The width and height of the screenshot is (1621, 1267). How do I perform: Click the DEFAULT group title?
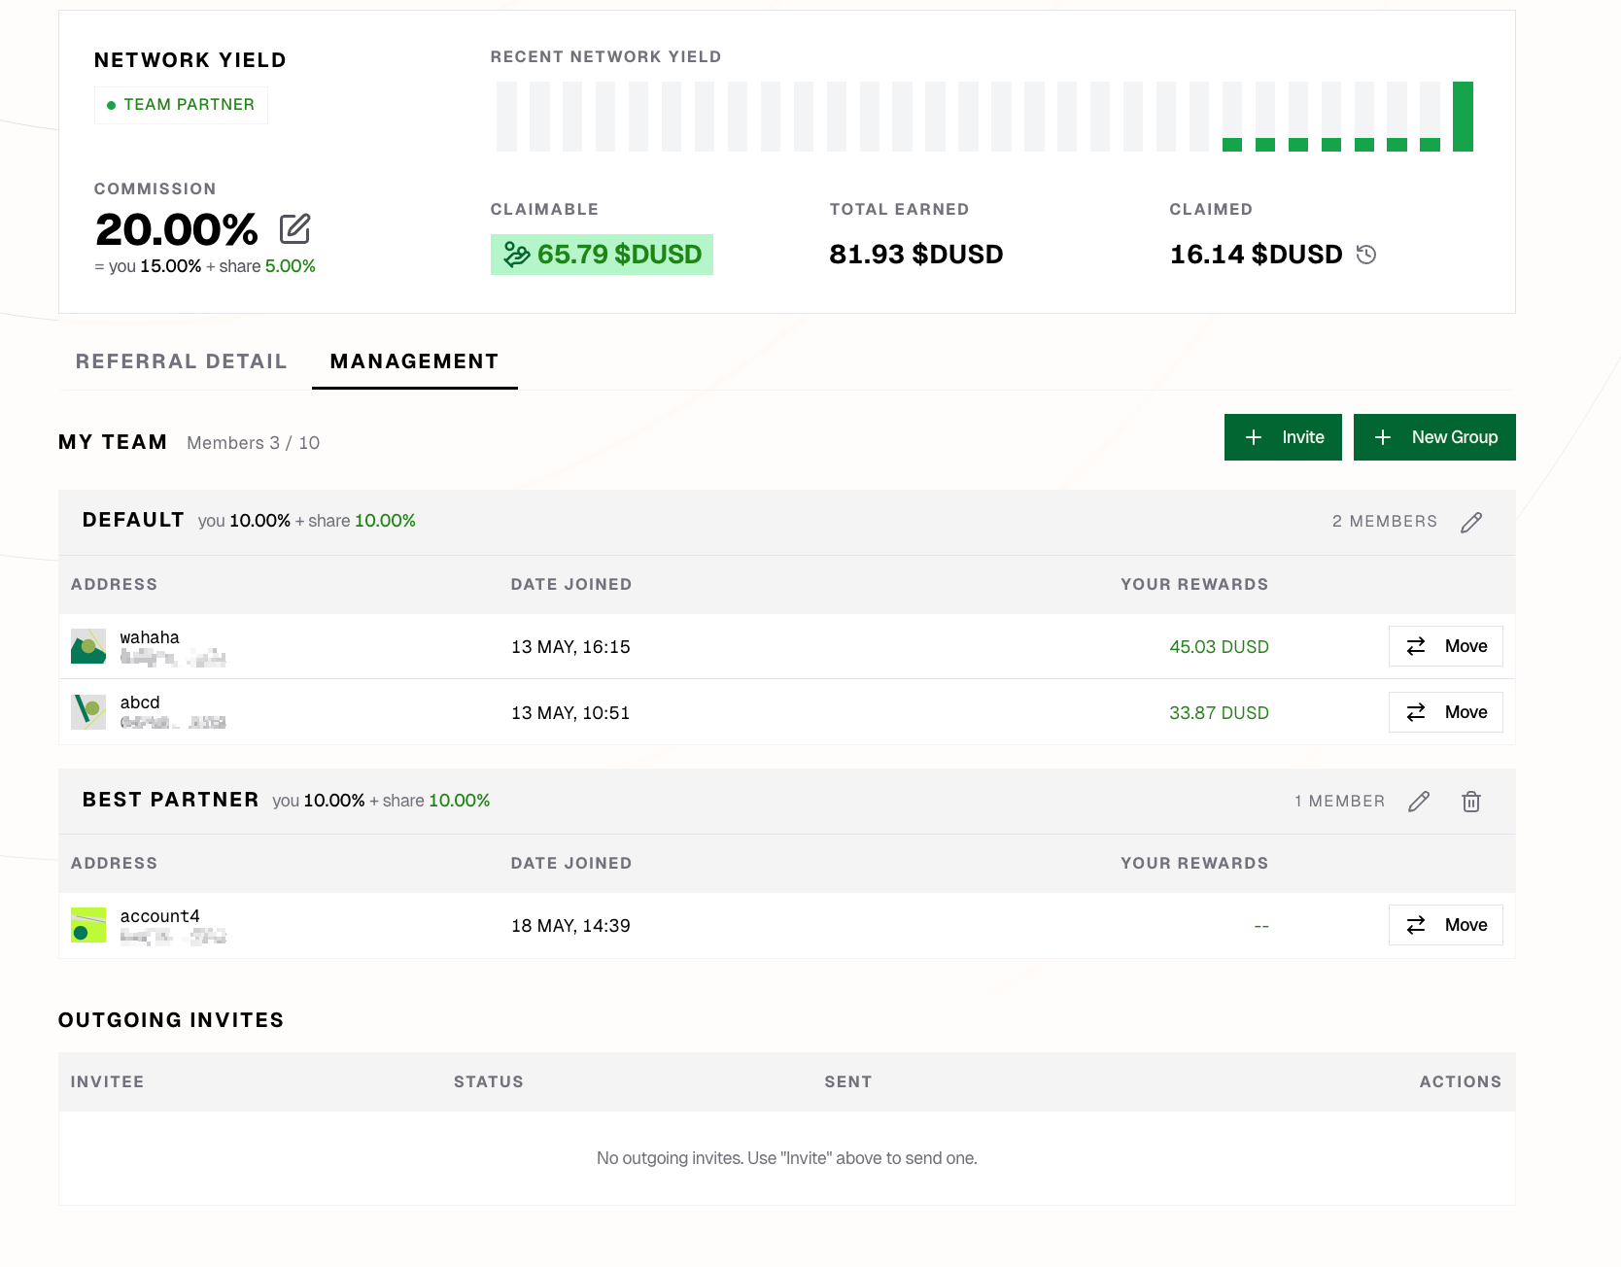(133, 520)
